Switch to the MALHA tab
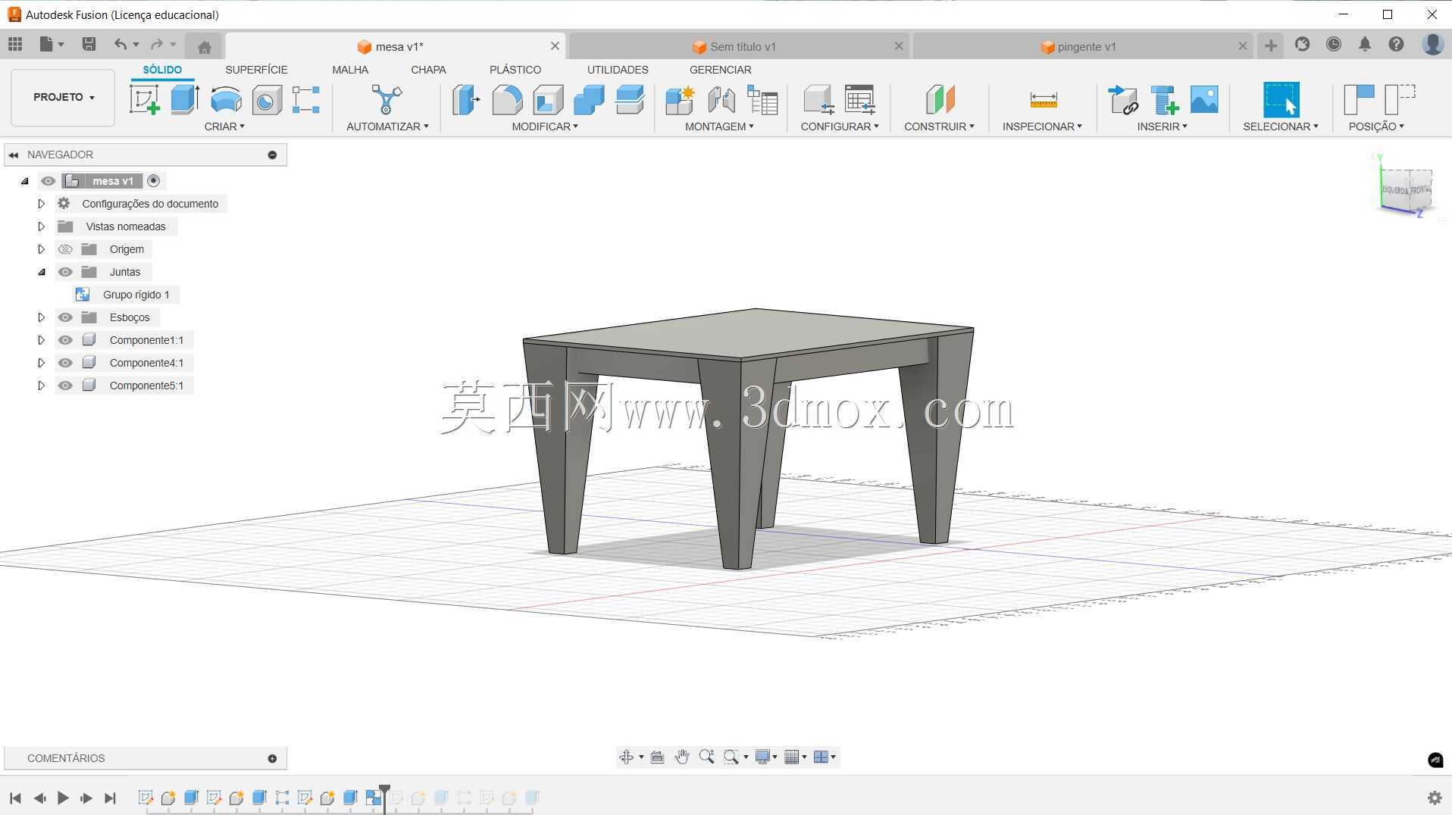This screenshot has height=815, width=1452. [350, 70]
